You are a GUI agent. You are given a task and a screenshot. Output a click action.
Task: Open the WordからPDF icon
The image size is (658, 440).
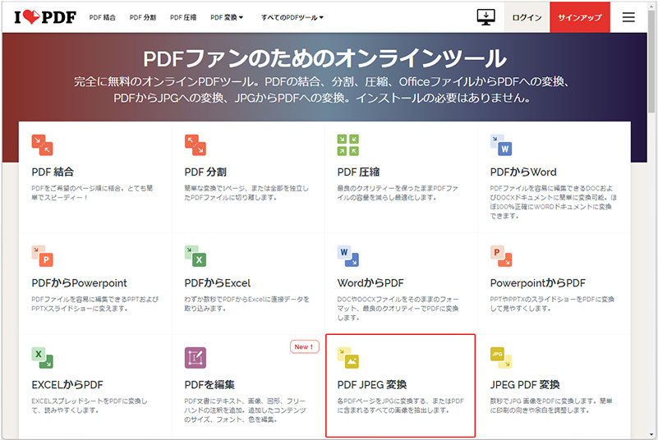347,256
